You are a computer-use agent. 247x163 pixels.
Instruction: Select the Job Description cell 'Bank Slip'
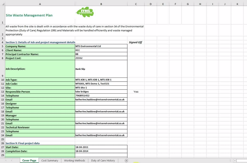(x=101, y=69)
